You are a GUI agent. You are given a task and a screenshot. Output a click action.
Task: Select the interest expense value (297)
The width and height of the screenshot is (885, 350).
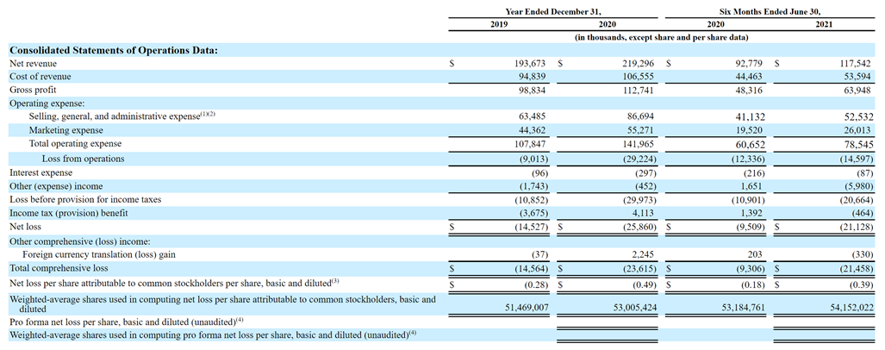click(x=642, y=172)
